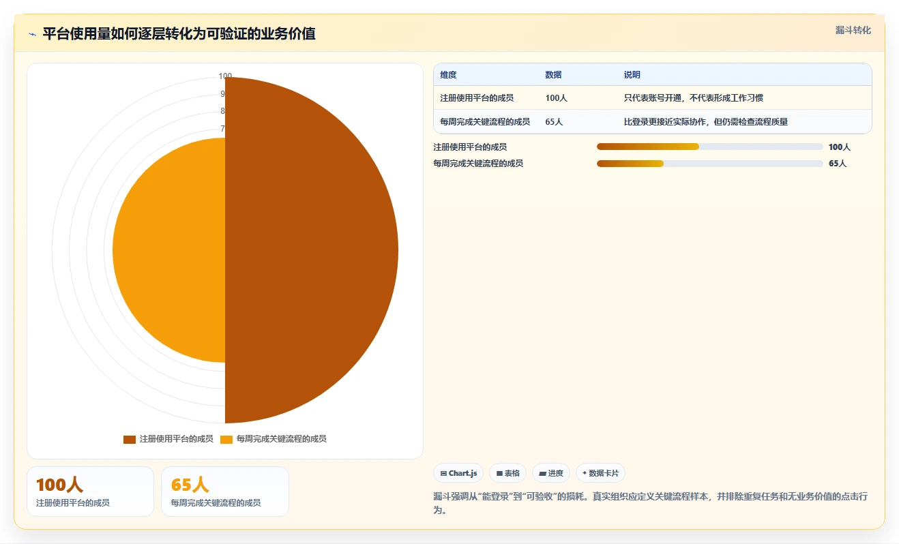899x544 pixels.
Task: Click the progress bar for 注册使用平台的成员
Action: (709, 147)
